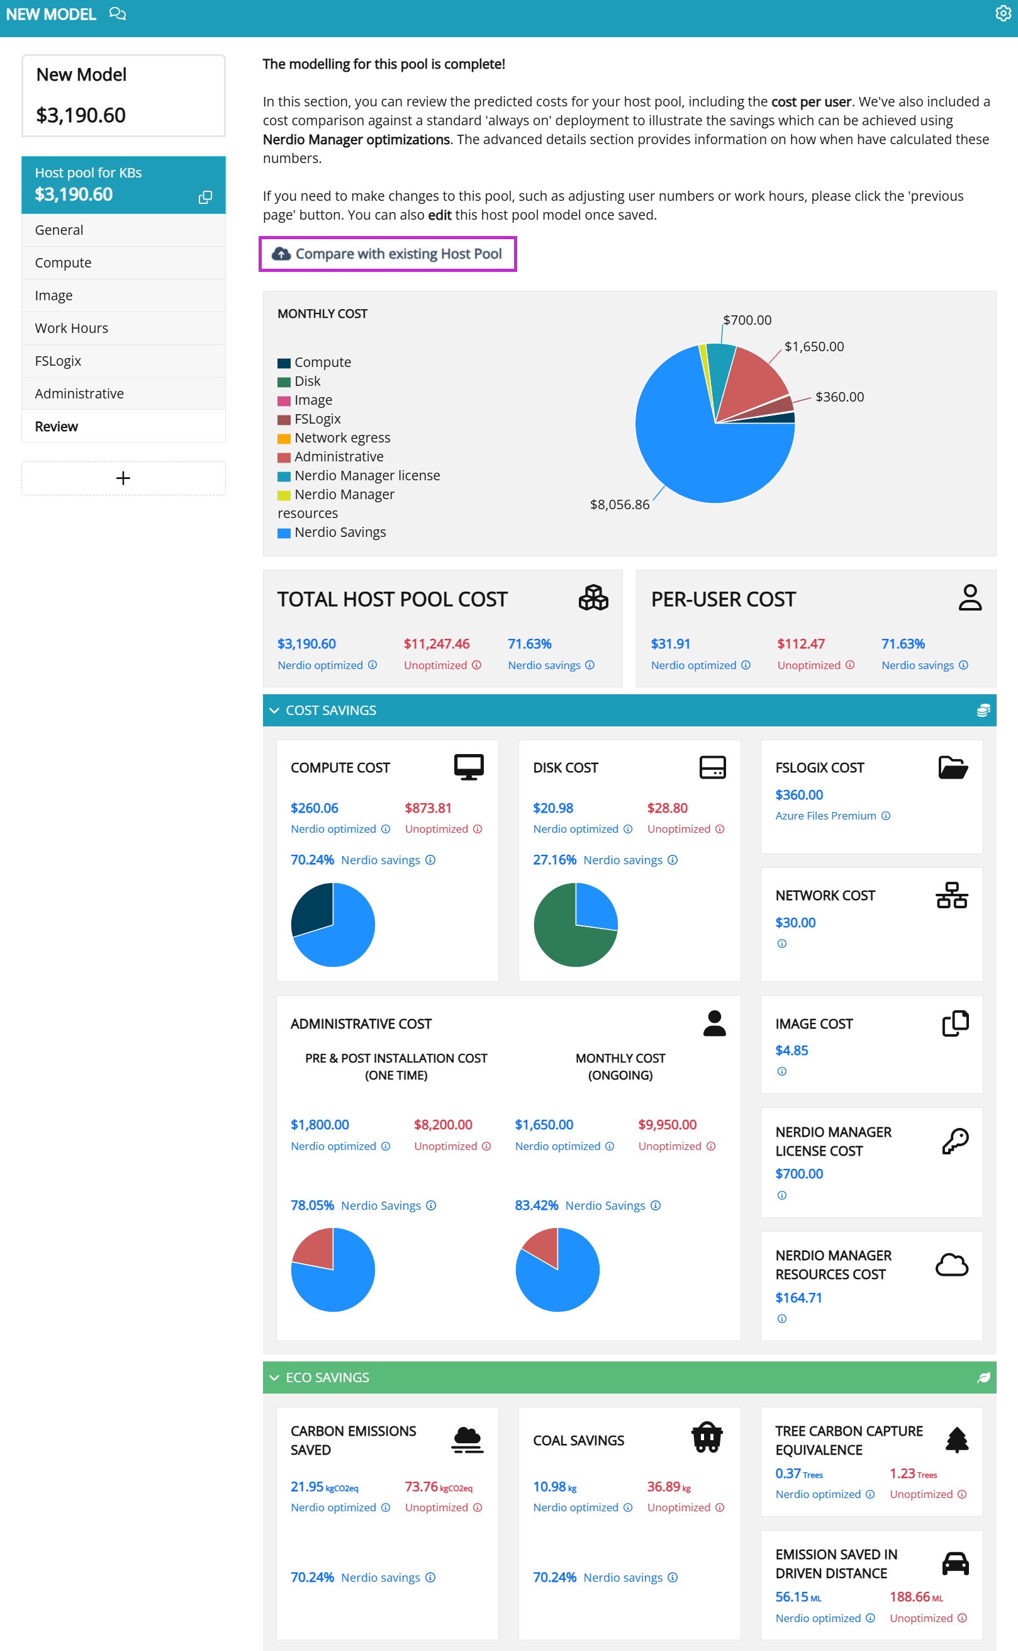Click the Compute Cost pie chart
Viewport: 1018px width, 1651px height.
333,924
